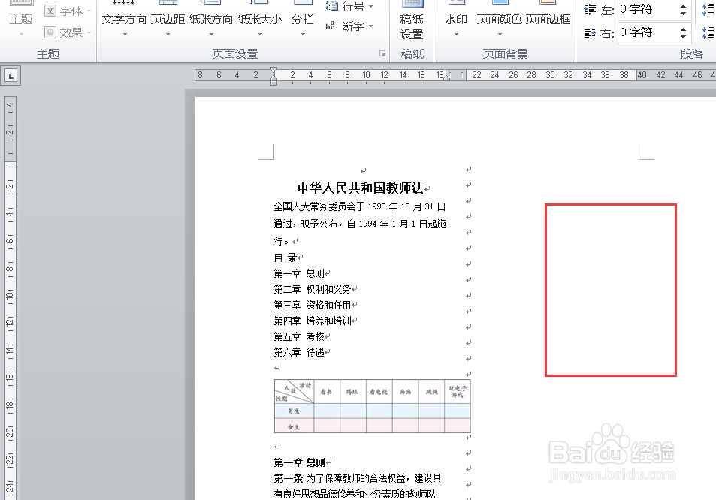Open the 纸张大小 paper size menu
The height and width of the screenshot is (500, 716).
click(260, 20)
